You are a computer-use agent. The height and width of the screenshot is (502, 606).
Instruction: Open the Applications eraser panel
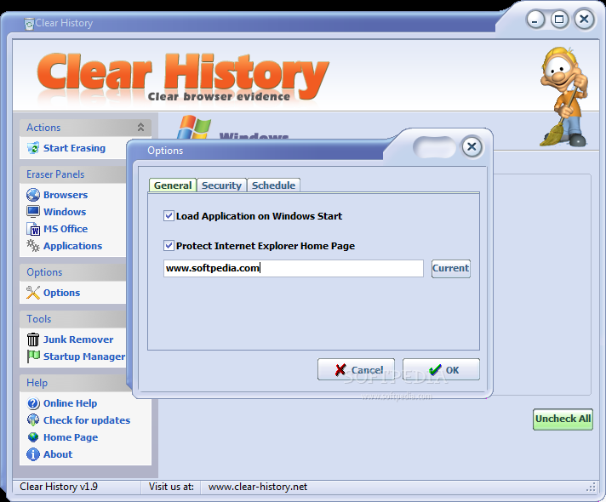(x=72, y=246)
